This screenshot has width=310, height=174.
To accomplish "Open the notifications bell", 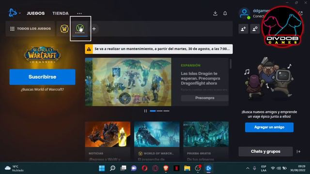I will coord(225,13).
